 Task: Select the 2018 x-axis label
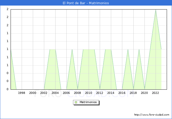click(133, 93)
